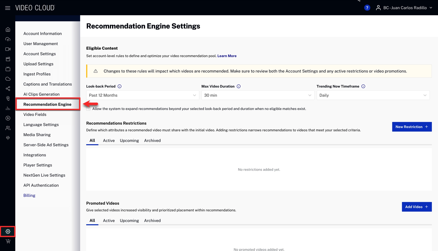
Task: Open the Marketplace cart icon
Action: point(8,241)
